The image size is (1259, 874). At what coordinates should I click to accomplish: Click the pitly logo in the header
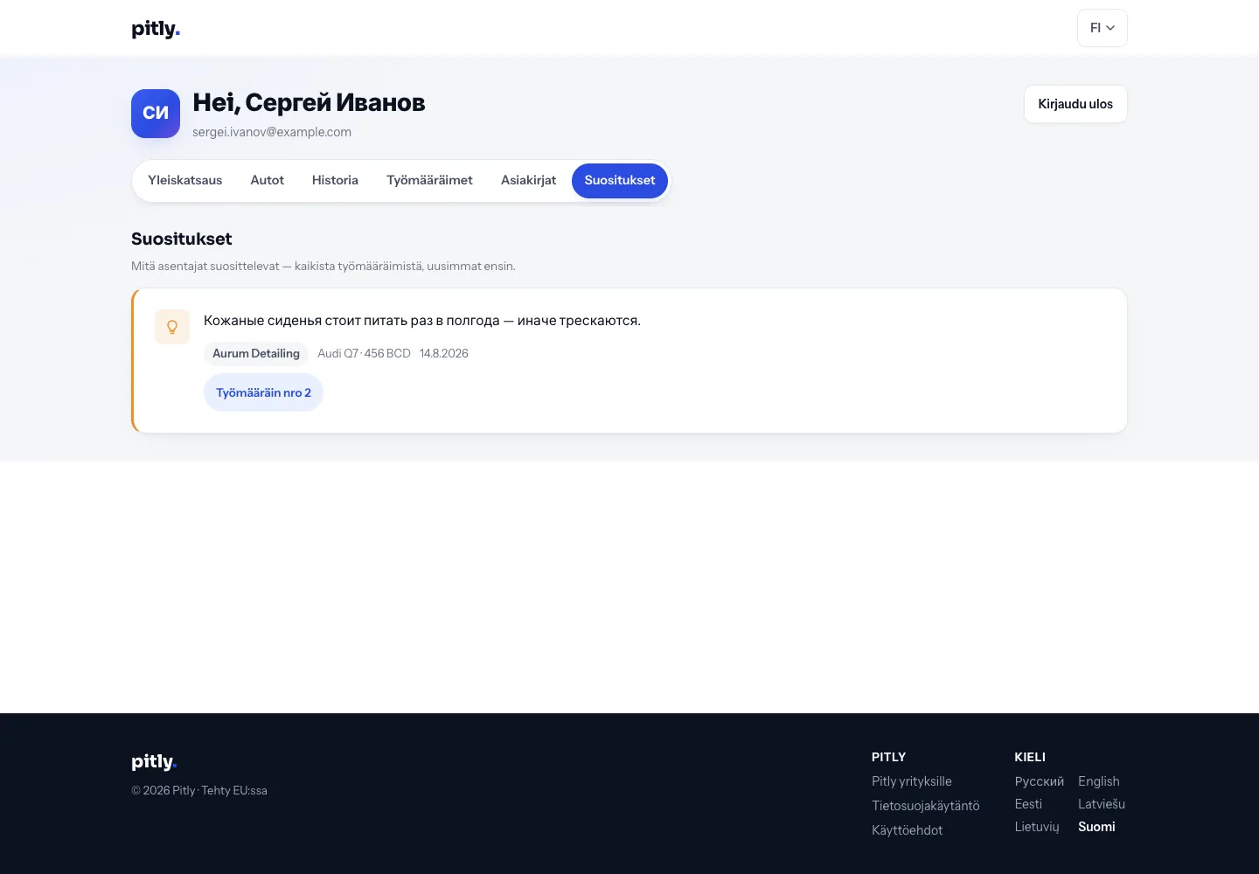pos(156,29)
